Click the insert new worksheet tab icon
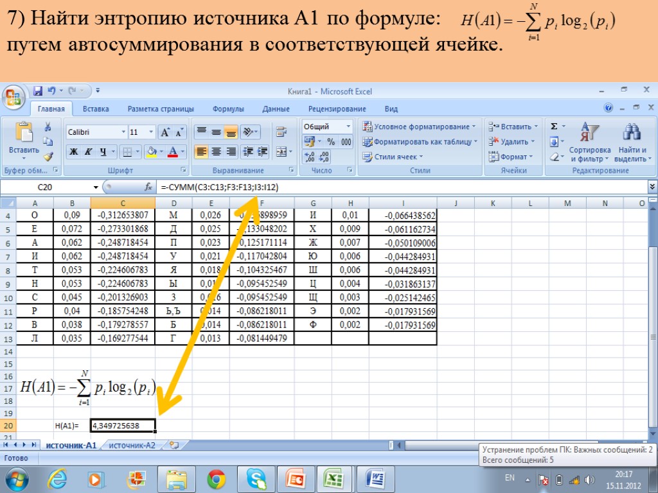This screenshot has height=493, width=658. 174,445
